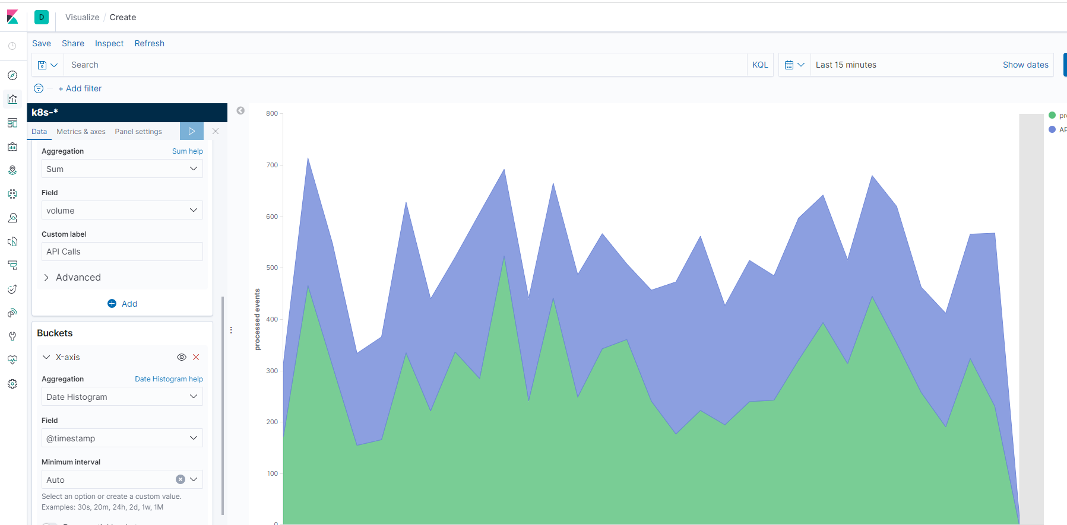Discard changes with the X beside play button
The height and width of the screenshot is (525, 1067).
(216, 131)
